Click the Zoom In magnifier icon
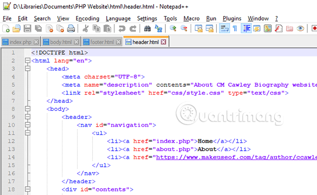Image resolution: width=317 pixels, height=195 pixels. point(173,28)
